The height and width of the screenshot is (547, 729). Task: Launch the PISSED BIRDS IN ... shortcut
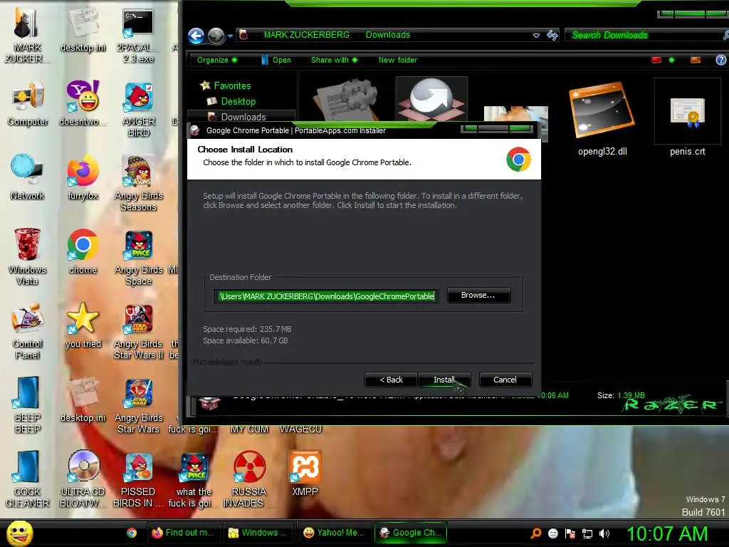click(x=138, y=479)
